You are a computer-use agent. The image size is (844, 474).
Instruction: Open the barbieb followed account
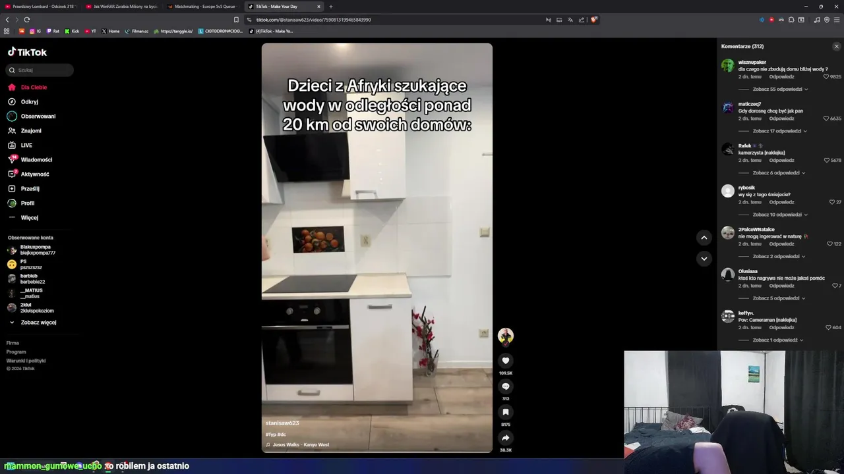pos(26,279)
